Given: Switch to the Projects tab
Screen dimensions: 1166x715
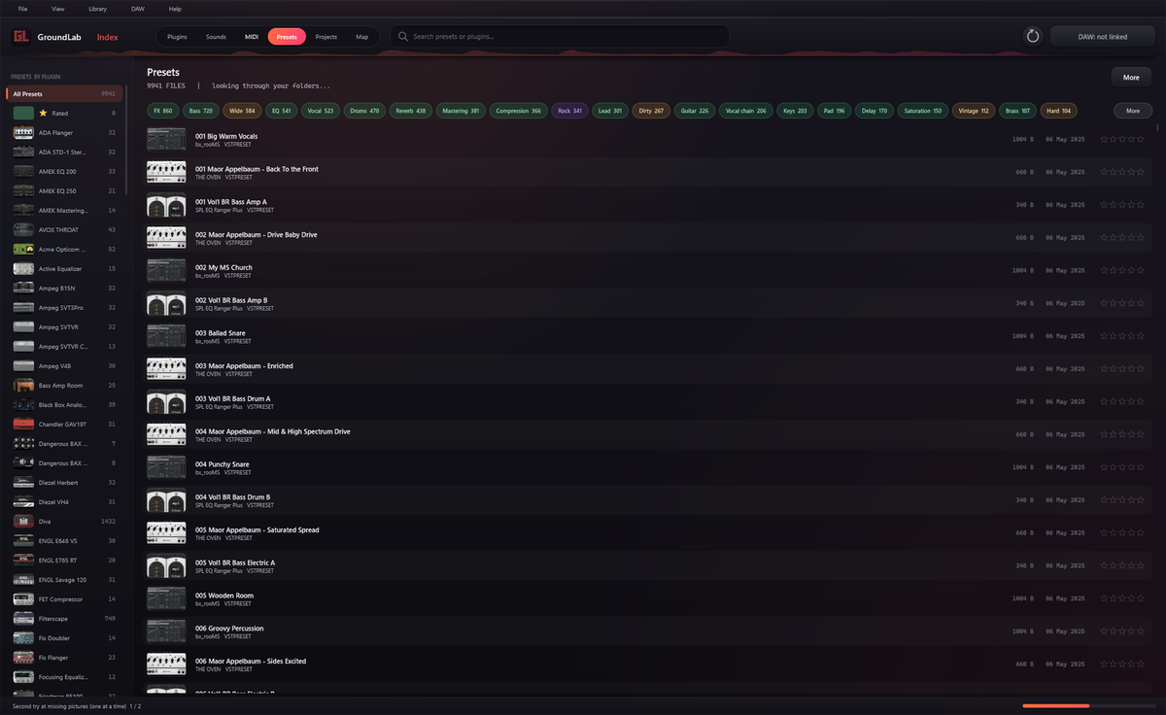Looking at the screenshot, I should pos(326,37).
